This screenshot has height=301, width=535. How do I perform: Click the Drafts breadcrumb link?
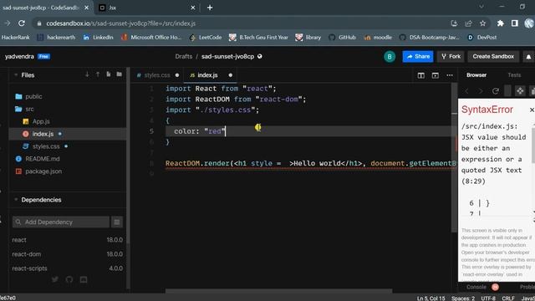(184, 57)
